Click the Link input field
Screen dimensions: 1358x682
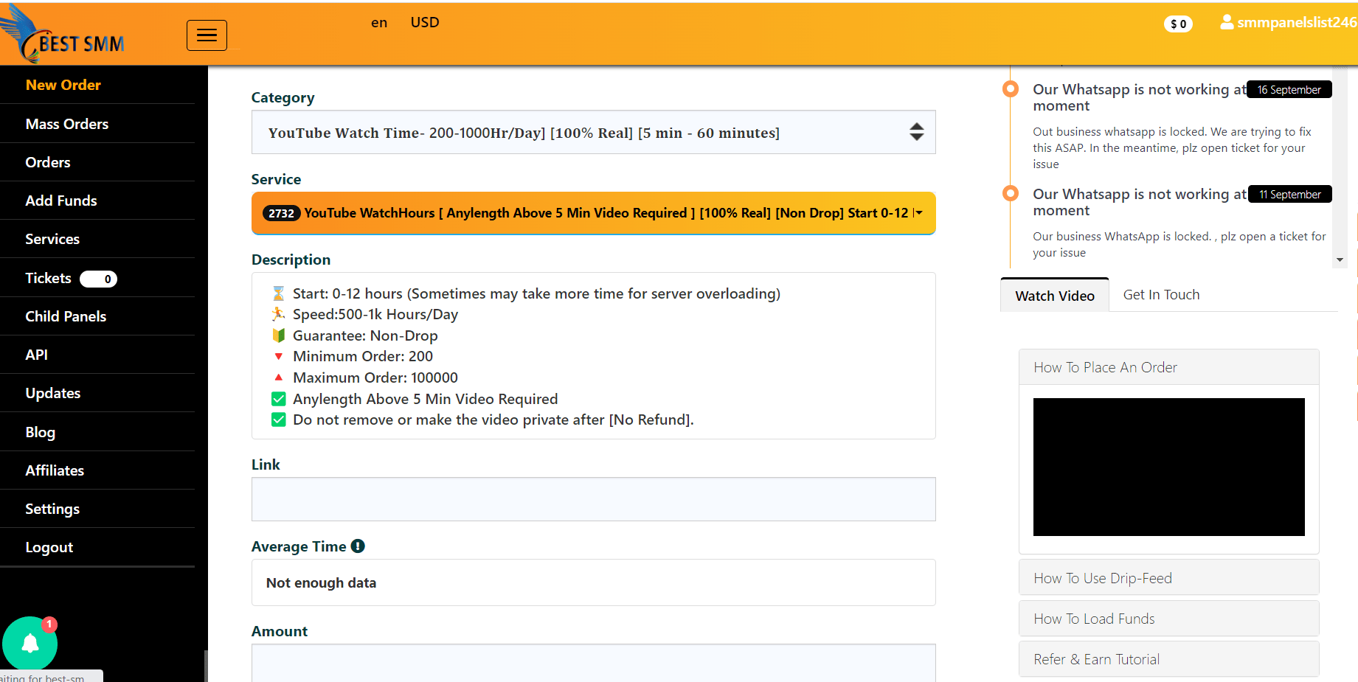tap(593, 499)
